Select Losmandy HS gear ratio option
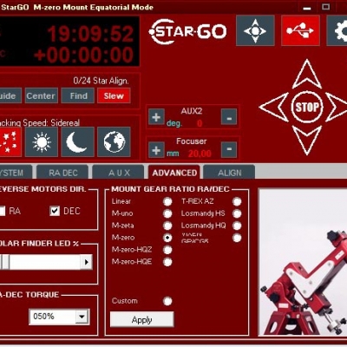Image resolution: width=347 pixels, height=347 pixels. pos(237,213)
